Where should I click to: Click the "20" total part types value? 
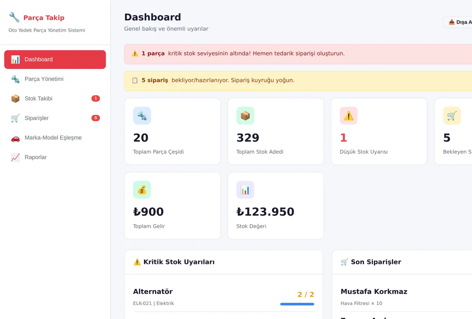[141, 138]
